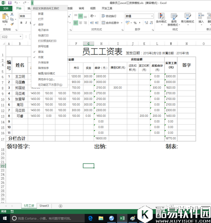Viewport: 211px width, 223px height.
Task: Expand alignment group dialog launcher
Action: (123, 30)
